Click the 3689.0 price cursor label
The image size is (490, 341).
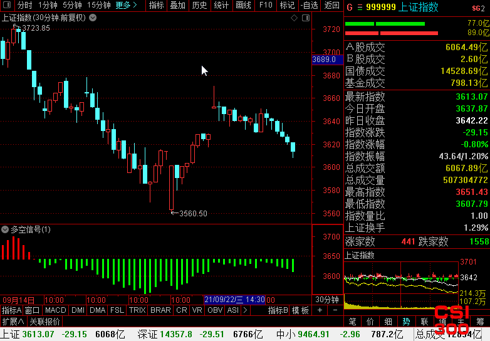pos(328,60)
